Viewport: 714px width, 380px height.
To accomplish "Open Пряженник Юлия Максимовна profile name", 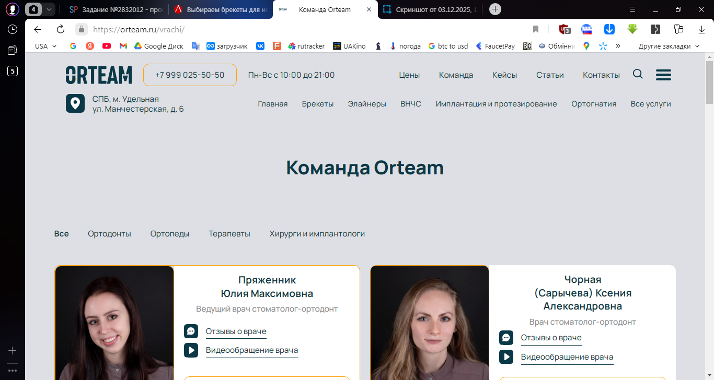I will [267, 287].
